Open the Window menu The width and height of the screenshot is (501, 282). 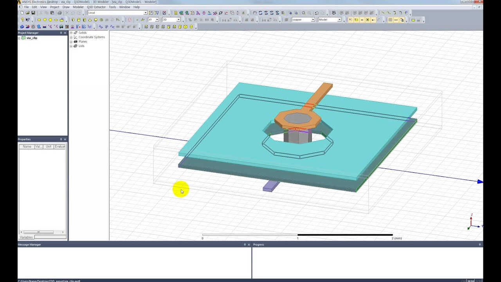click(124, 7)
